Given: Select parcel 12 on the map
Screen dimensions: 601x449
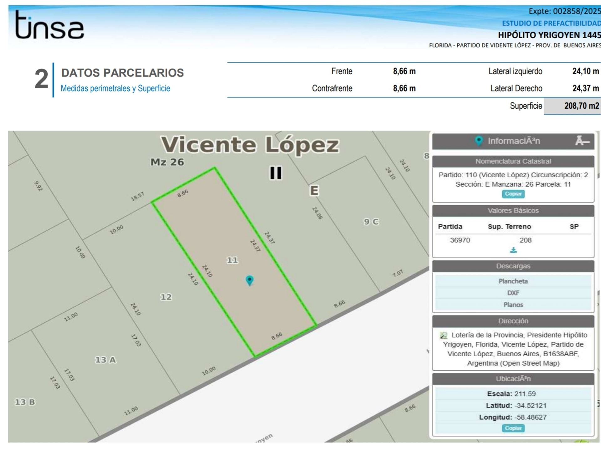Looking at the screenshot, I should pyautogui.click(x=166, y=297).
